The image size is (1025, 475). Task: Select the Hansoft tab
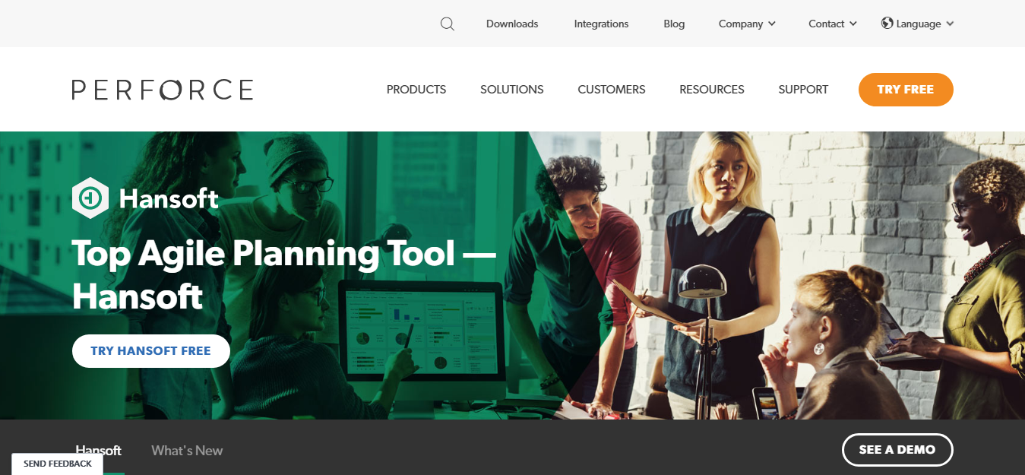(x=99, y=451)
